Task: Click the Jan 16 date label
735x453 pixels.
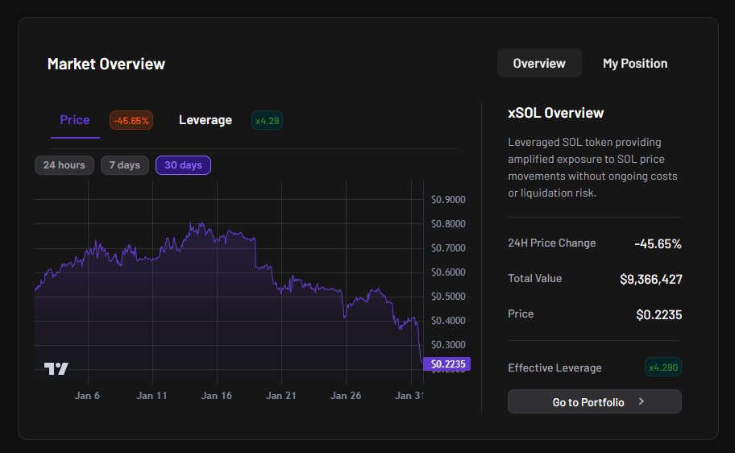Action: pyautogui.click(x=217, y=396)
